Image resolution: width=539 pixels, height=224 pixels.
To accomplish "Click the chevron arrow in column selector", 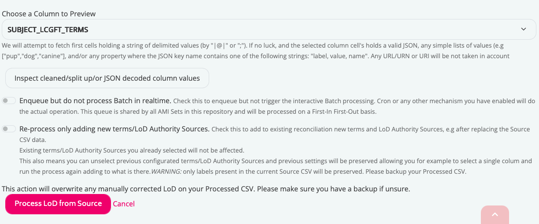I will 524,30.
